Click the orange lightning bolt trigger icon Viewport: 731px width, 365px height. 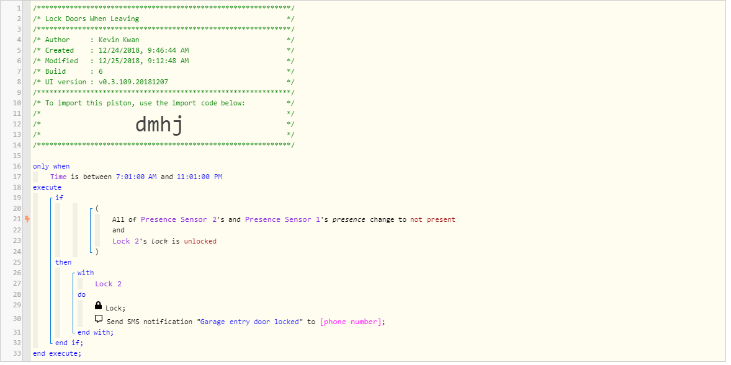(x=27, y=219)
